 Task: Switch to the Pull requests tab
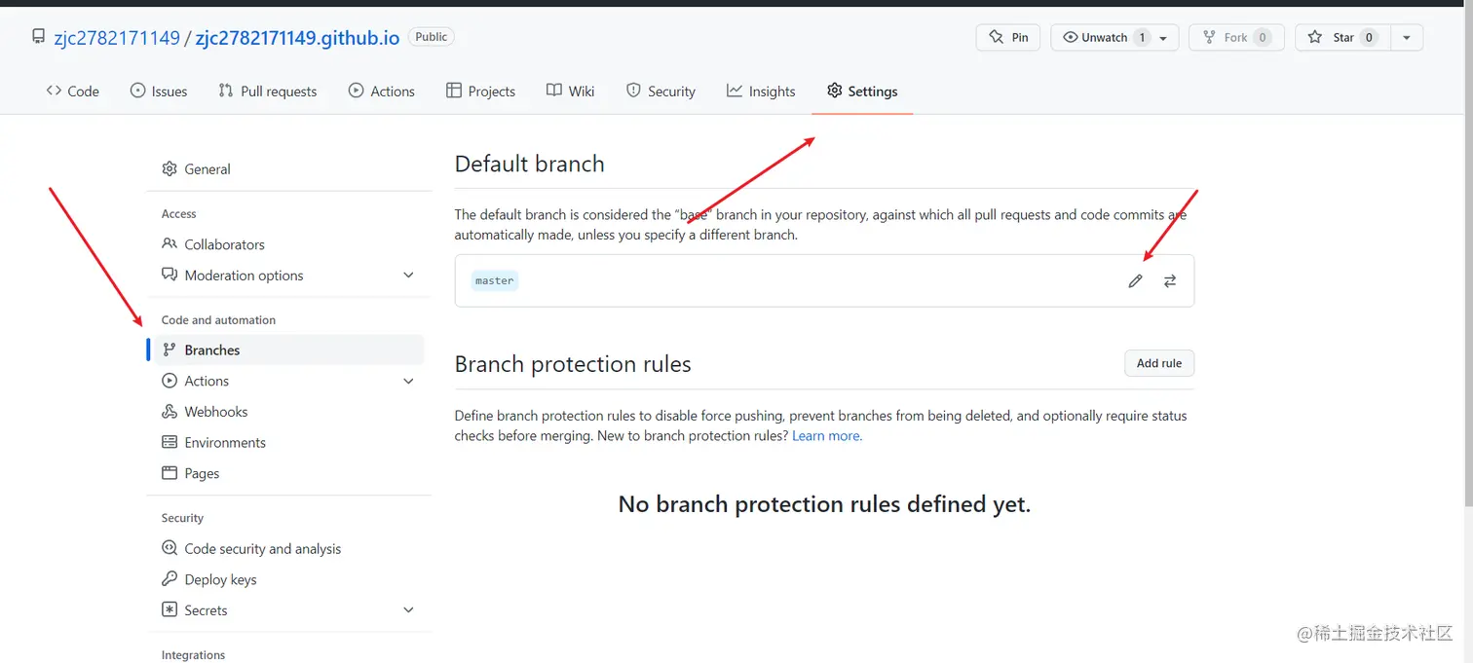click(268, 92)
